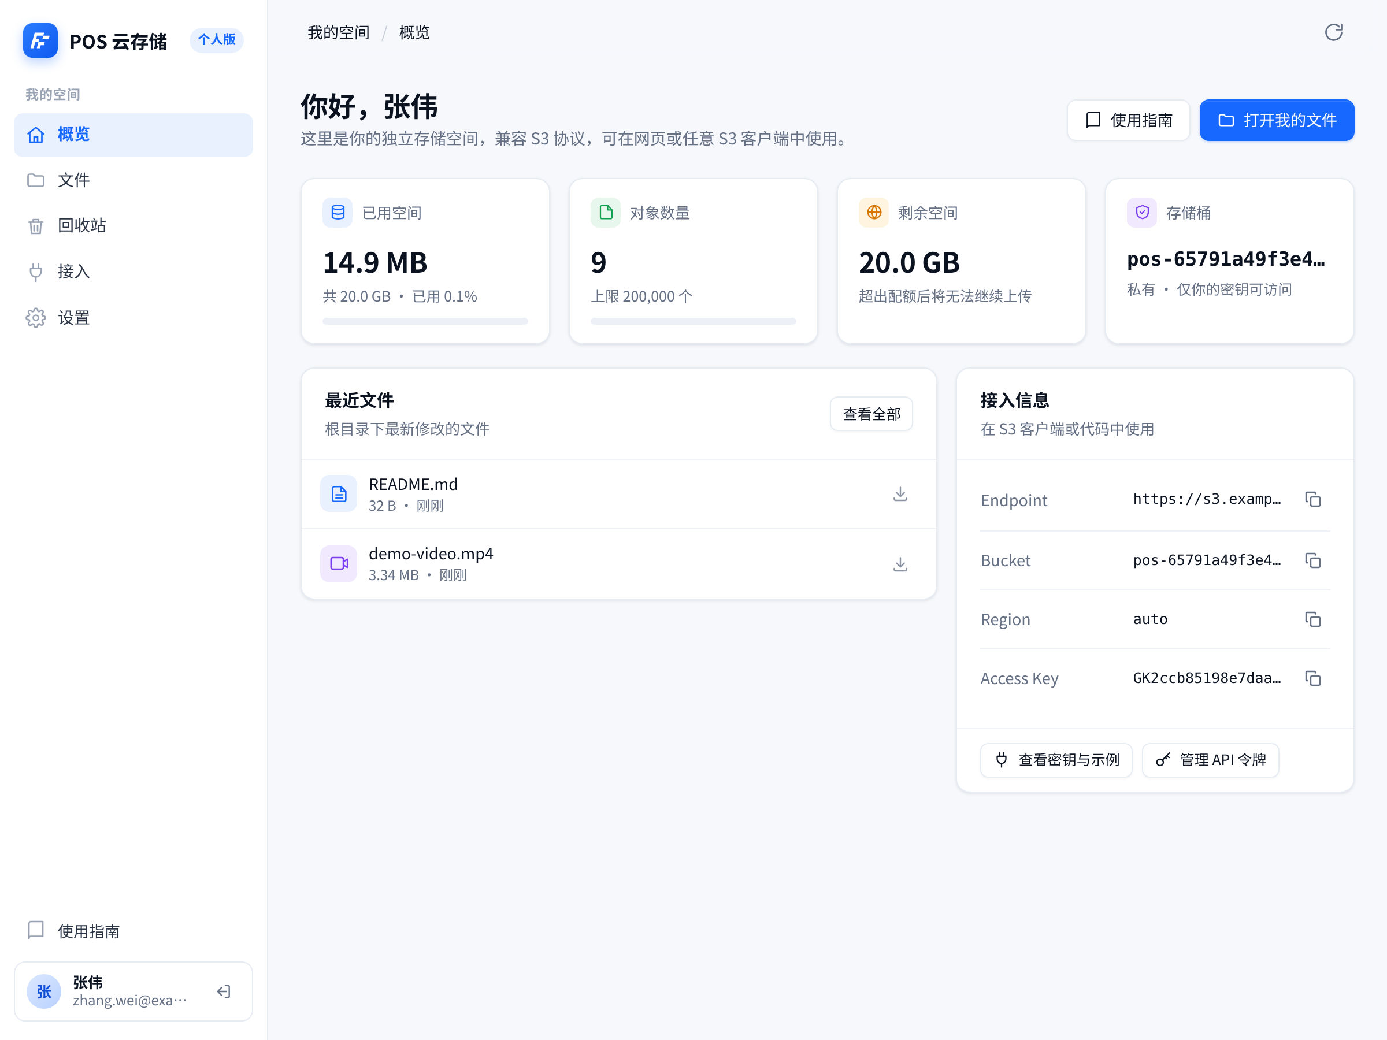The height and width of the screenshot is (1040, 1387).
Task: Click the 使用指南 button in the header
Action: [x=1128, y=120]
